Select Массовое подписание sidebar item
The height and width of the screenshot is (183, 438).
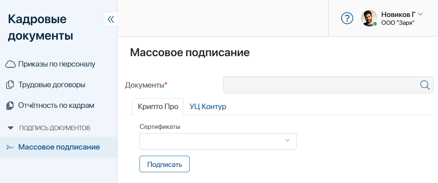[x=59, y=147]
